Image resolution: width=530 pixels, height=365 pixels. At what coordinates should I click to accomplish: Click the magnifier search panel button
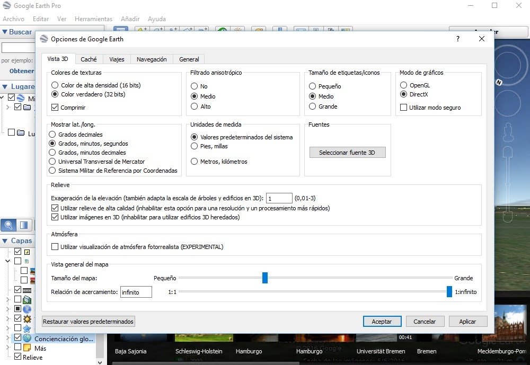coord(9,225)
